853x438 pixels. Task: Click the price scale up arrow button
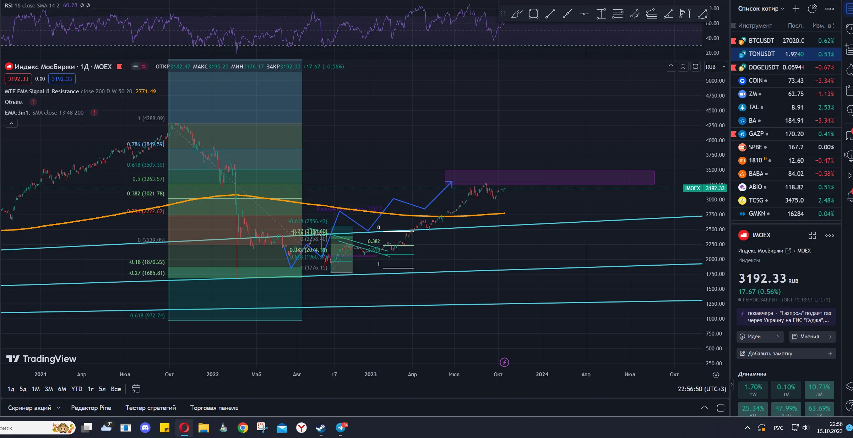(x=671, y=66)
